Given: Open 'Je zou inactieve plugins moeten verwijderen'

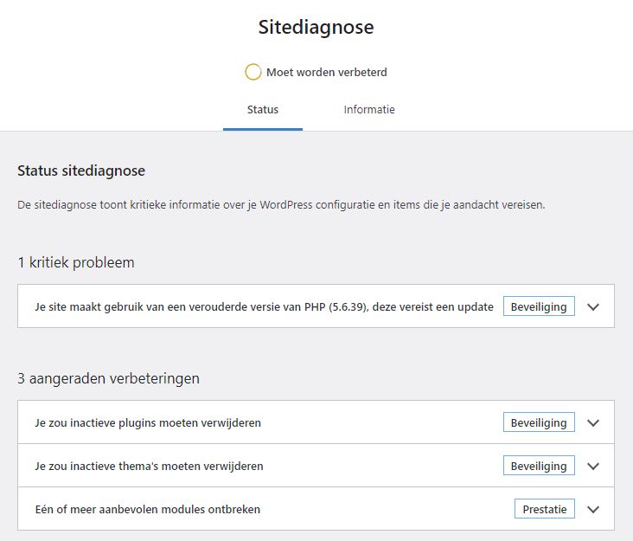Looking at the screenshot, I should 148,422.
